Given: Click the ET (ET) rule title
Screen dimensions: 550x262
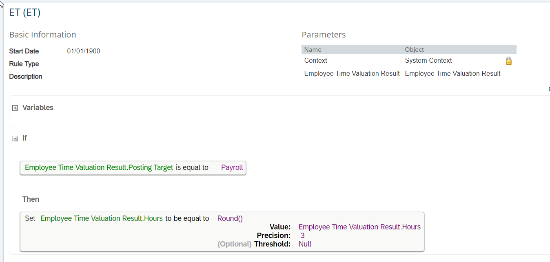Looking at the screenshot, I should click(x=25, y=13).
